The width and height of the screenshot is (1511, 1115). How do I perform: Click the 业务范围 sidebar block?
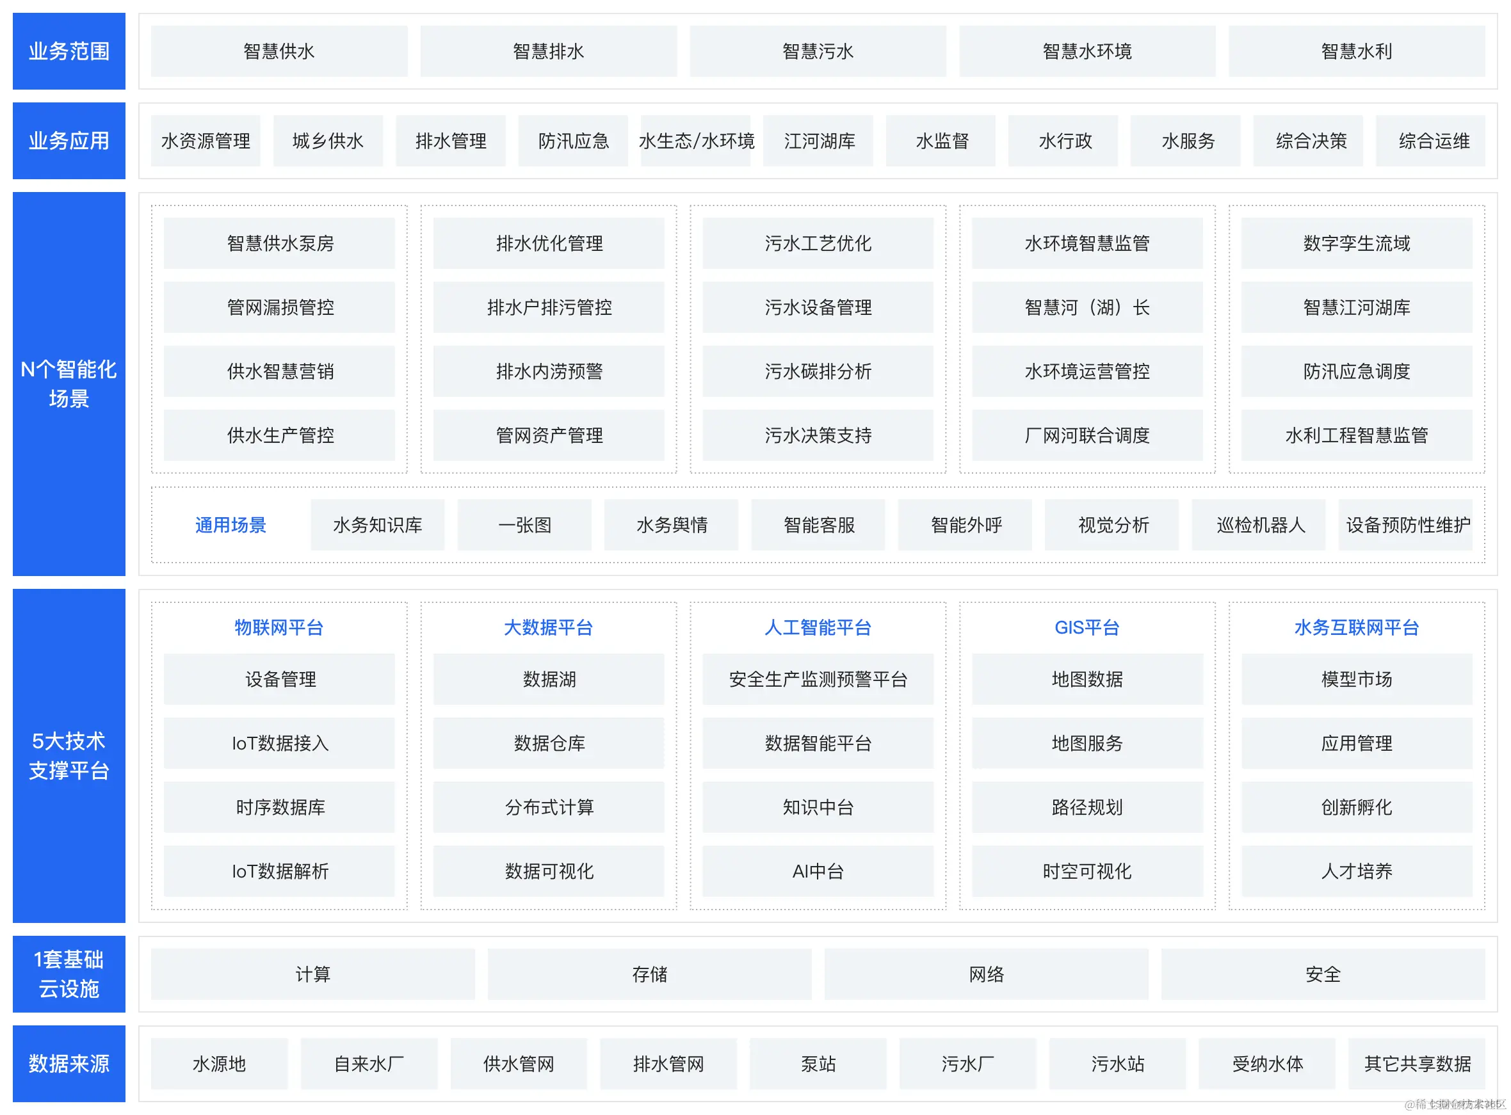pos(69,51)
